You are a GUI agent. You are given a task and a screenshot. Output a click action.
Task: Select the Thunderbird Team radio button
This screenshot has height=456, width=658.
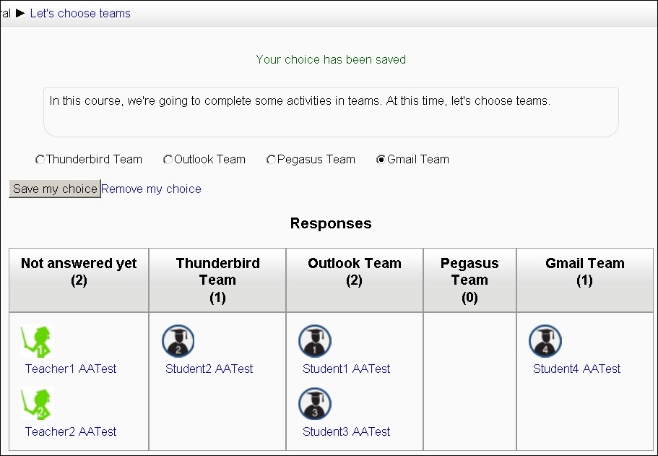point(40,160)
